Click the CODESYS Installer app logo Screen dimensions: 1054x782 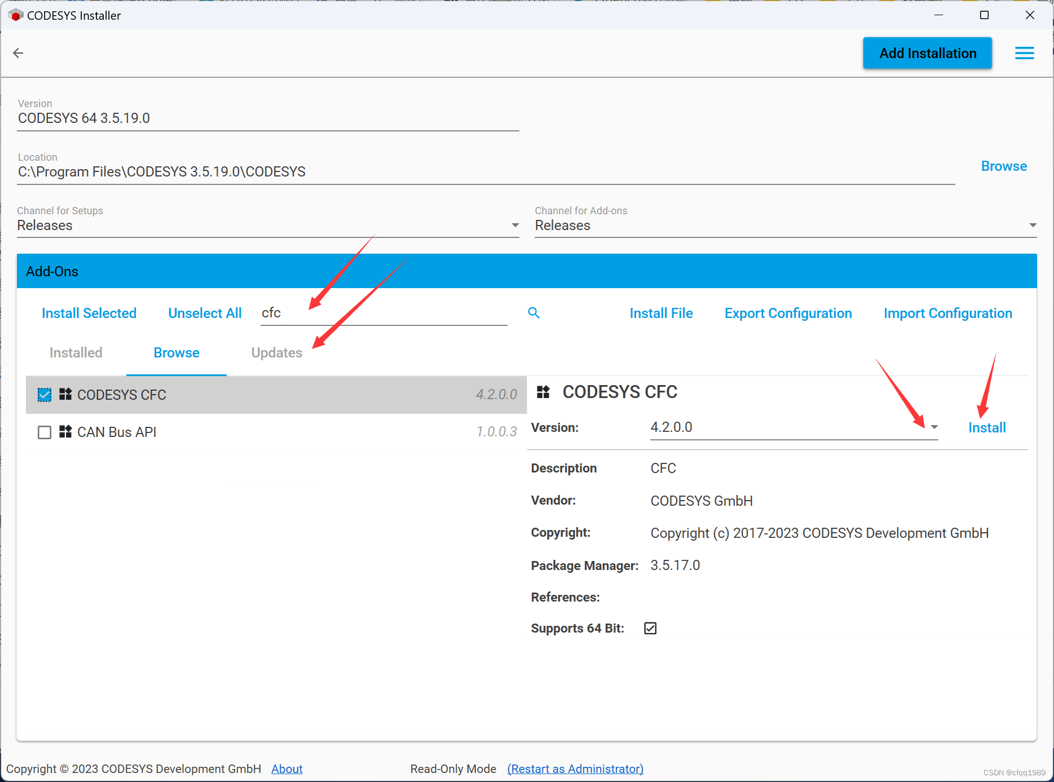(15, 15)
